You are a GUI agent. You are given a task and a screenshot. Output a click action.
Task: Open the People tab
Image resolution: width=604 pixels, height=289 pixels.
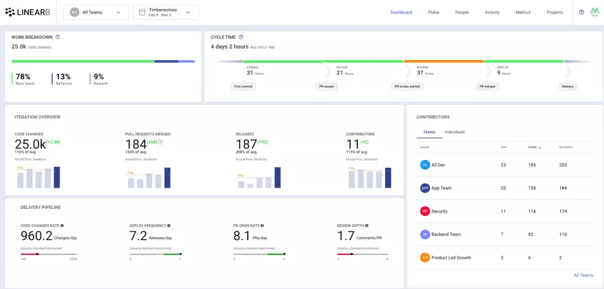click(x=462, y=12)
